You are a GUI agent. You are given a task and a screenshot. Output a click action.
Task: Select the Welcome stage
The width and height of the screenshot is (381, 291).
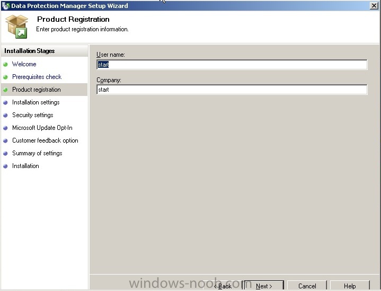[24, 64]
